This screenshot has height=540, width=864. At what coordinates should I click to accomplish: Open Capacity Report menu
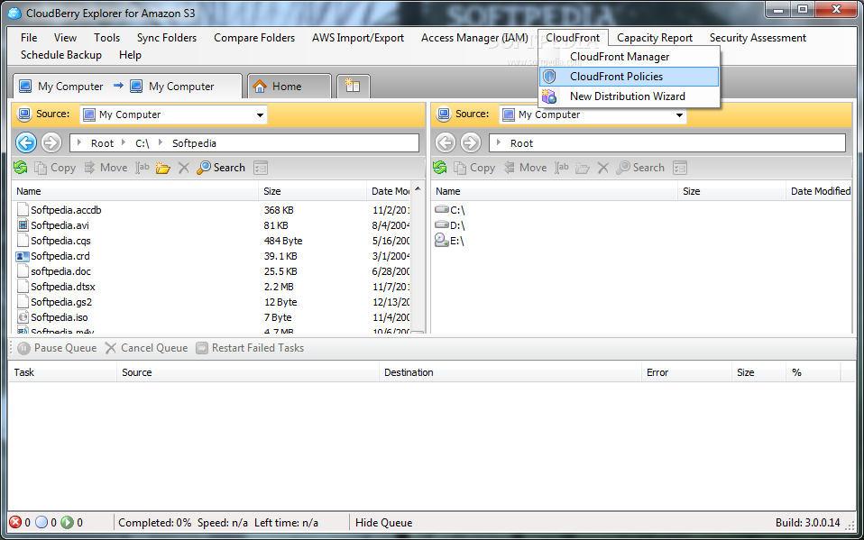[x=655, y=38]
